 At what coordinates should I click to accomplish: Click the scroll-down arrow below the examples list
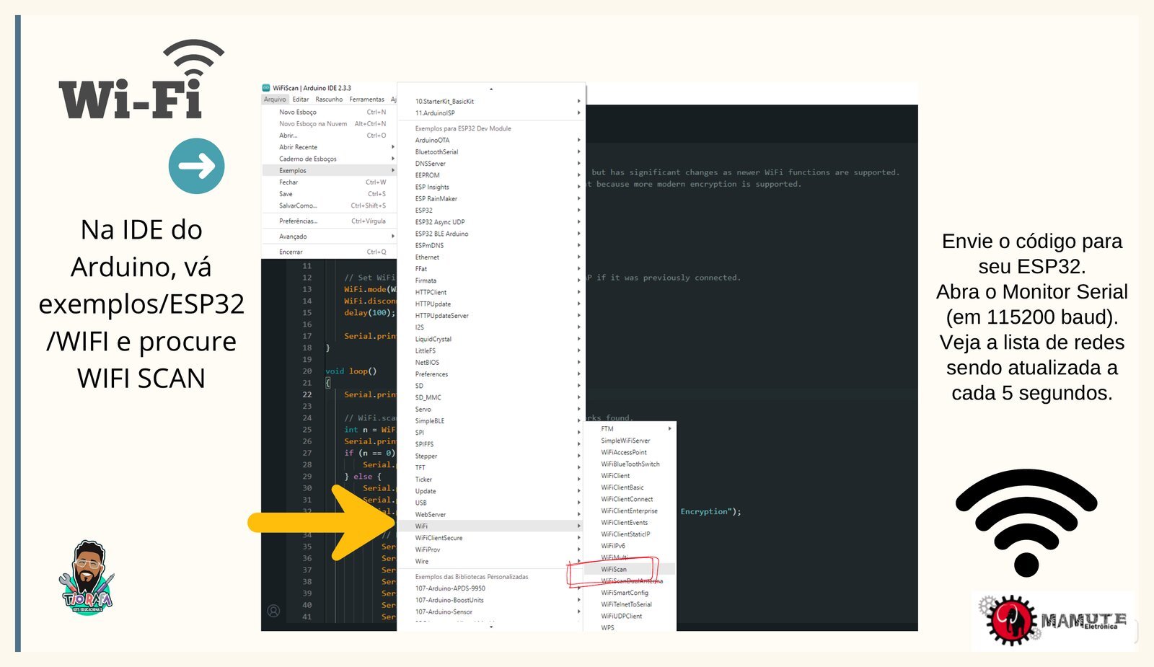[x=491, y=627]
